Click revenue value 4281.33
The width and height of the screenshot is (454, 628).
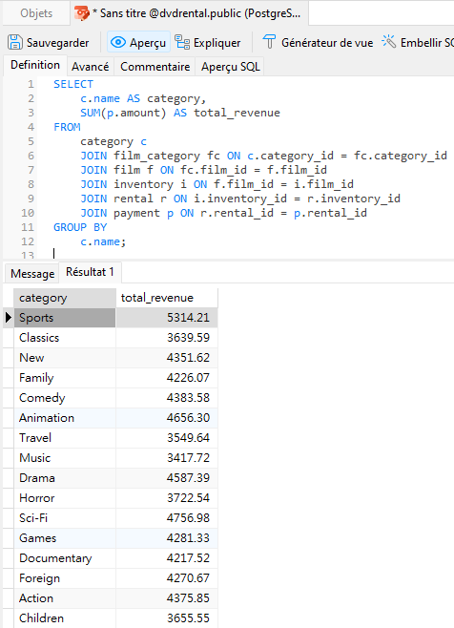pos(188,538)
